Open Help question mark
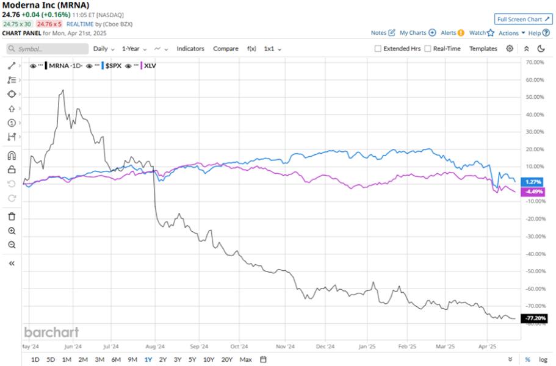Viewport: 556px width, 366px height. tap(546, 33)
